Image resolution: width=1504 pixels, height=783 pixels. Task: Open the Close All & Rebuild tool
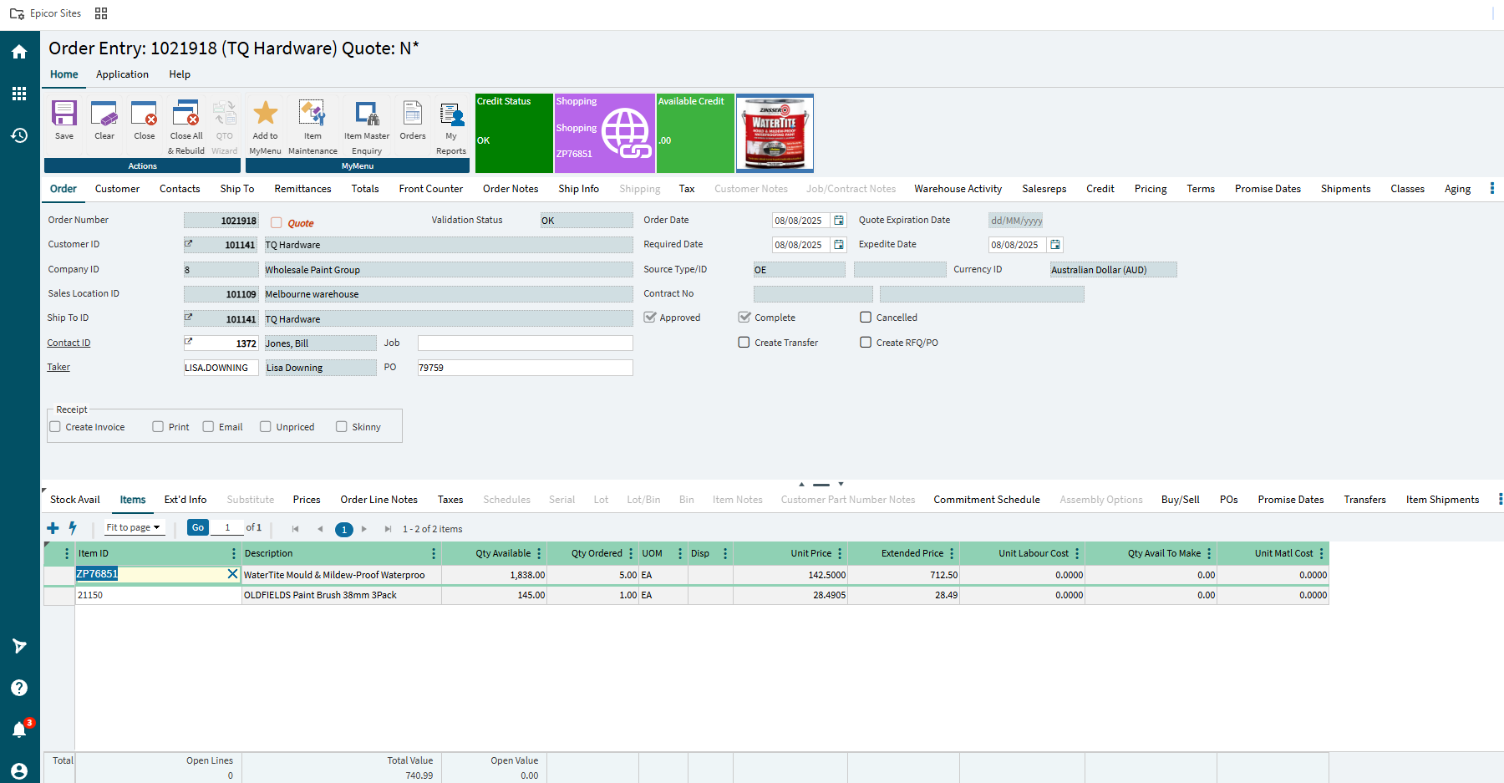[185, 122]
